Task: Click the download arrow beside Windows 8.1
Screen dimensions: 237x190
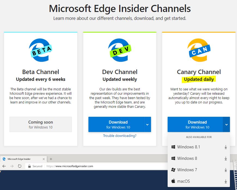Action: point(226,147)
